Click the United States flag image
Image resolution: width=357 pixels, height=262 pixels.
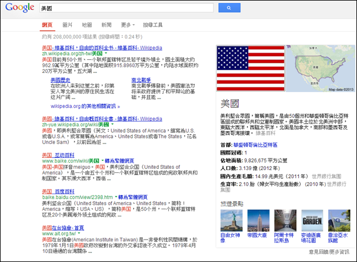pyautogui.click(x=250, y=68)
